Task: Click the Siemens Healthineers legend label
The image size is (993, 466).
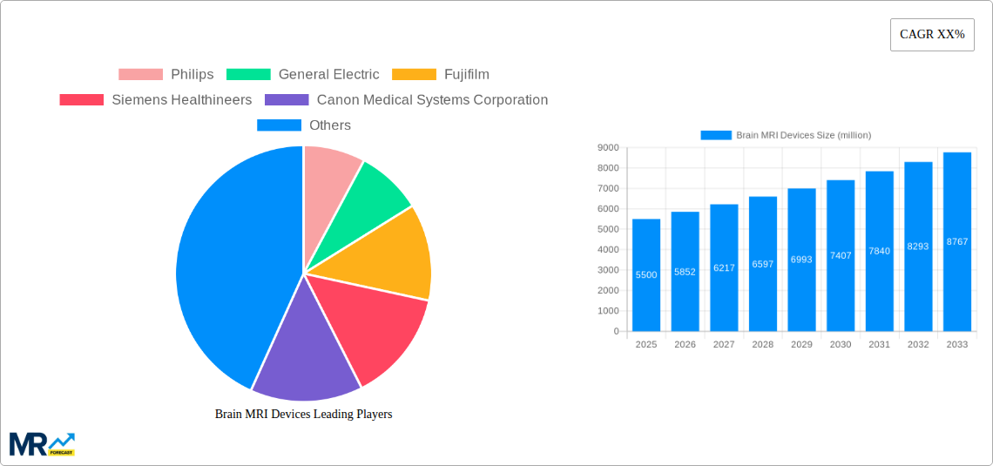Action: pos(182,100)
